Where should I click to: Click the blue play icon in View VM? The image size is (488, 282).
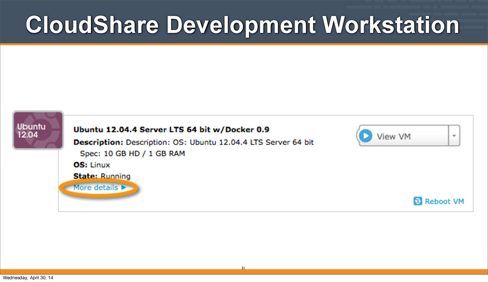point(366,136)
